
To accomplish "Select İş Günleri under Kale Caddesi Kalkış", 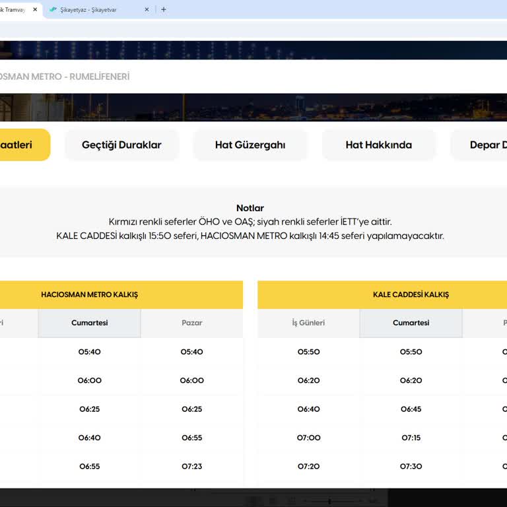I will click(x=308, y=323).
